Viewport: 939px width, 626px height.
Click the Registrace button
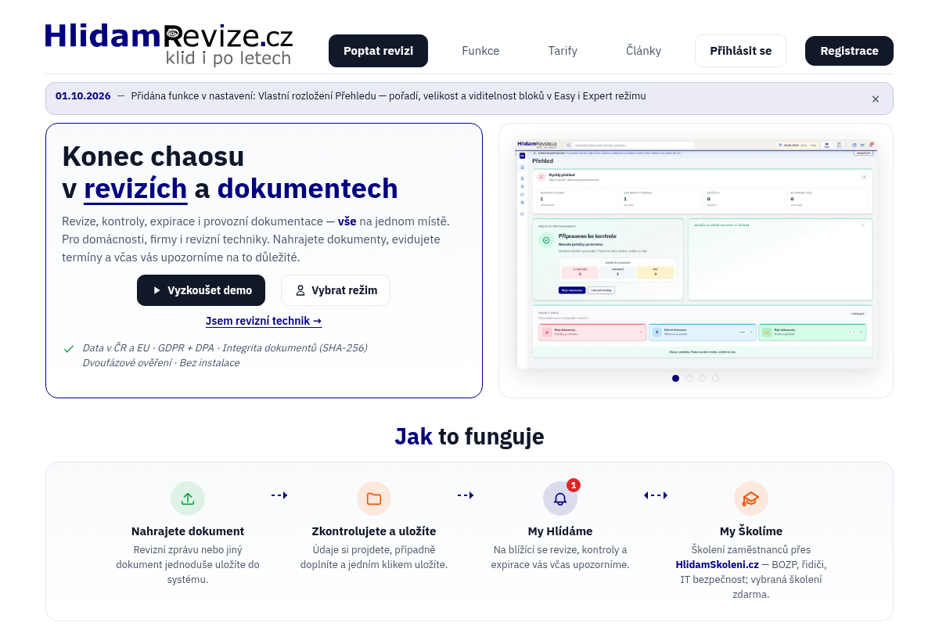[x=849, y=51]
